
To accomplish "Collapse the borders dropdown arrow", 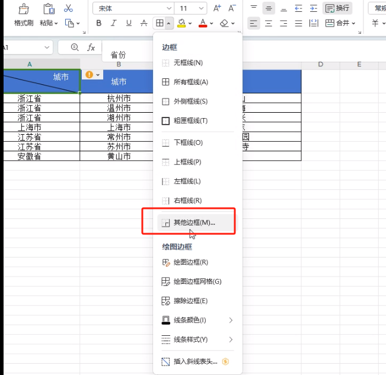I will tap(169, 23).
